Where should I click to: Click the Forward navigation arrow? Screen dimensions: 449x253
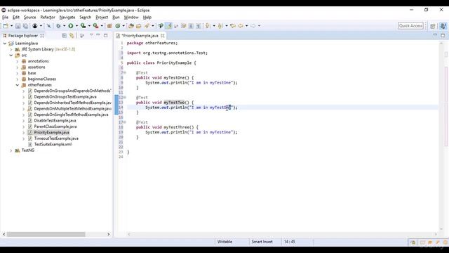[x=253, y=26]
